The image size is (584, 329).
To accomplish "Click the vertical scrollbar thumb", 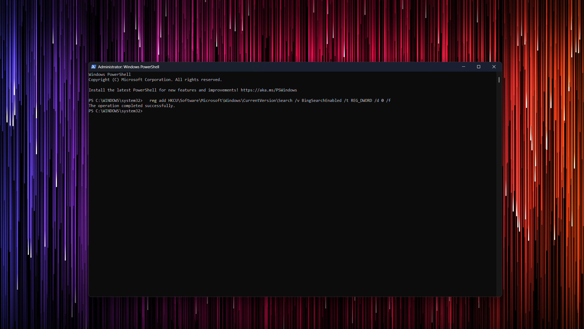I will (499, 80).
